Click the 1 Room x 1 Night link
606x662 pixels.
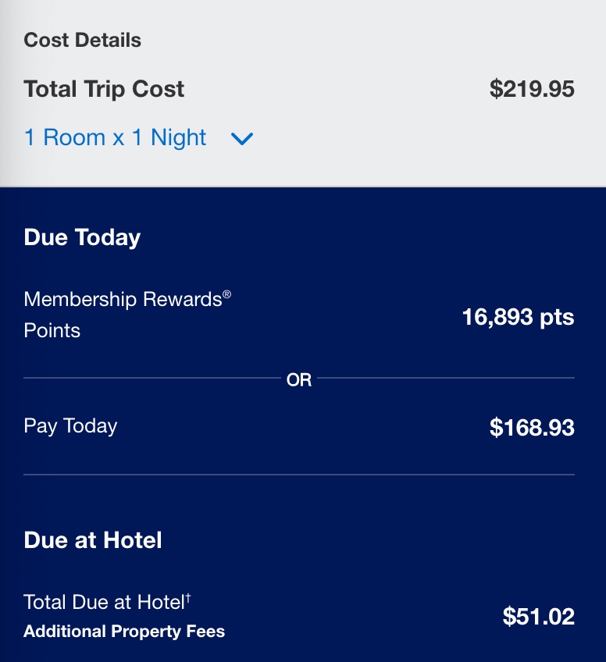[115, 138]
